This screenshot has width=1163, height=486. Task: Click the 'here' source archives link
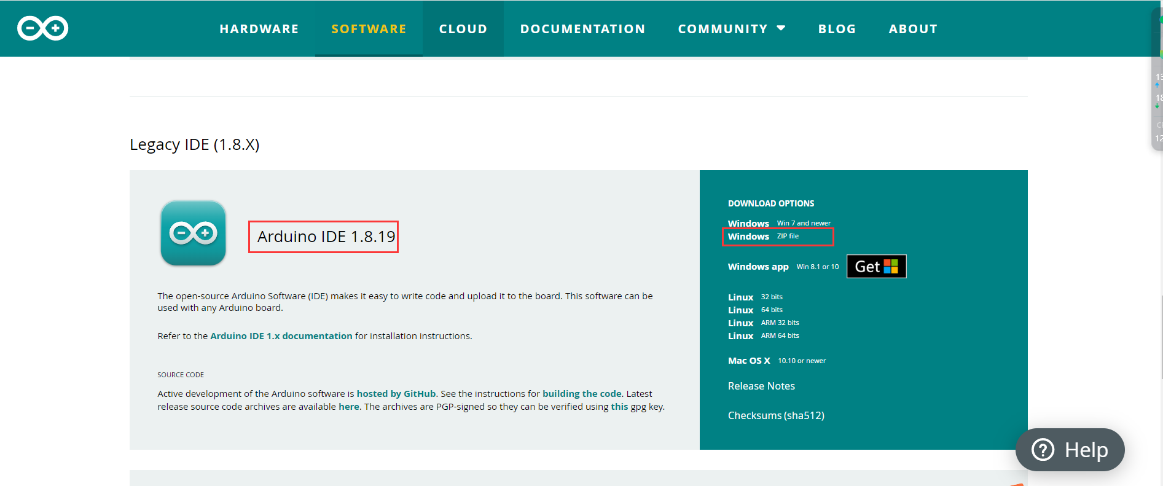click(x=349, y=407)
